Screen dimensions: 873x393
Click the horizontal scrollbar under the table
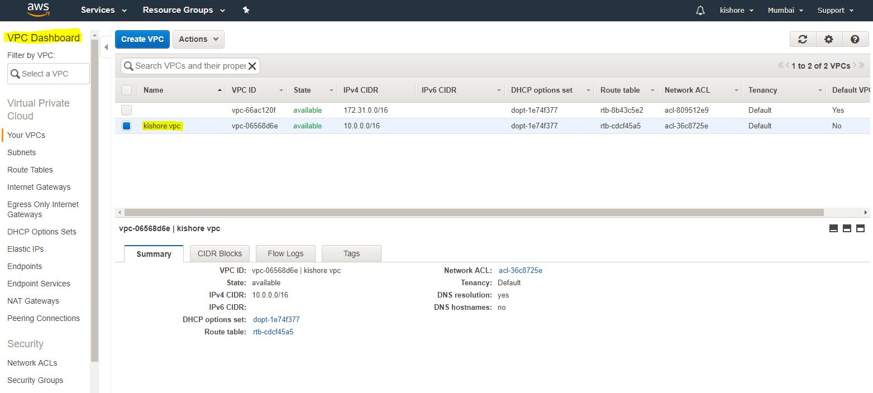click(x=474, y=213)
